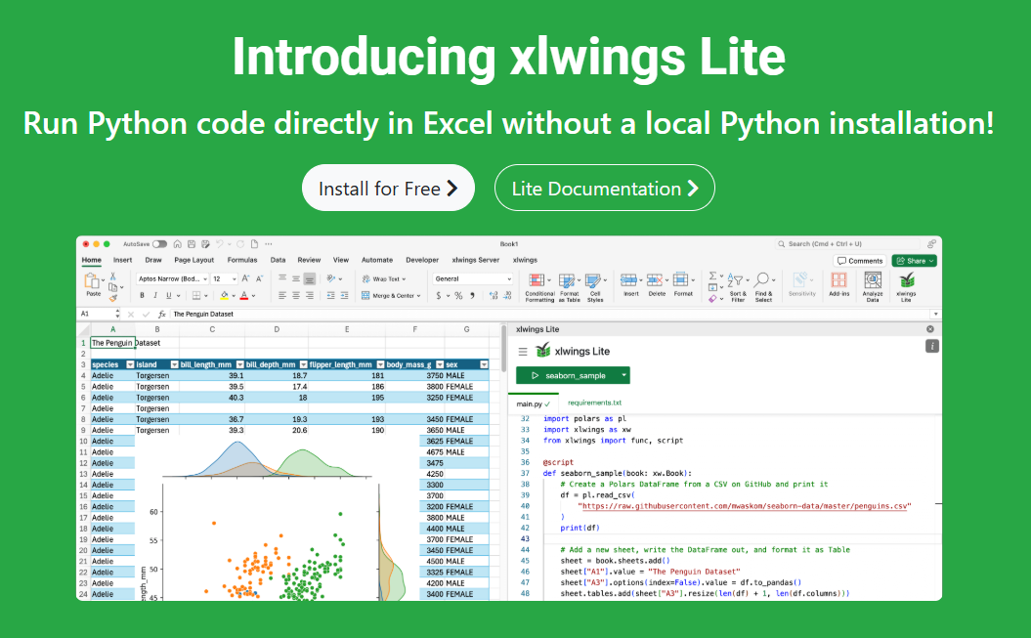Click the Orientation text angle icon
1031x638 pixels.
coord(330,278)
